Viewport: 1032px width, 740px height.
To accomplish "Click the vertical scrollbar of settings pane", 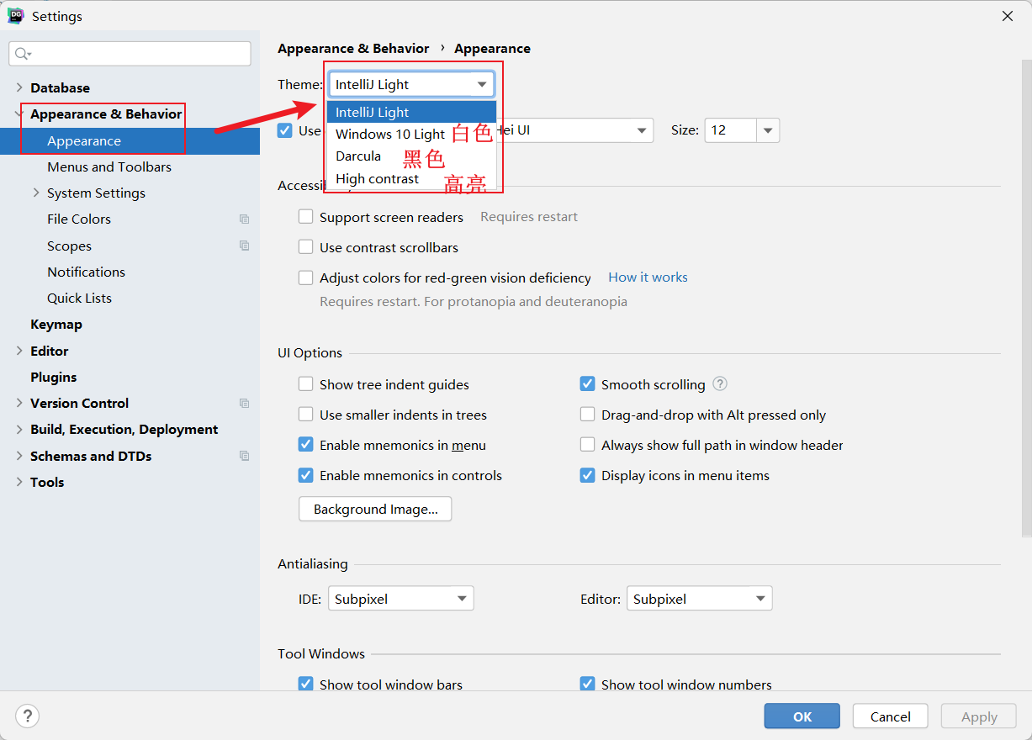I will click(1026, 299).
